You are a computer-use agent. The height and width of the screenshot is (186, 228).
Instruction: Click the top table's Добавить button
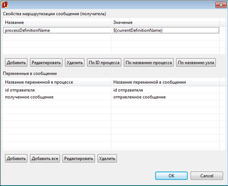click(16, 63)
